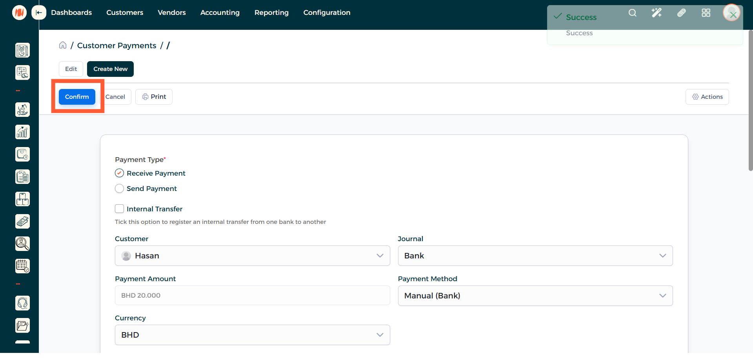The height and width of the screenshot is (358, 753).
Task: Click the card payment terminal sidebar icon
Action: pyautogui.click(x=22, y=222)
